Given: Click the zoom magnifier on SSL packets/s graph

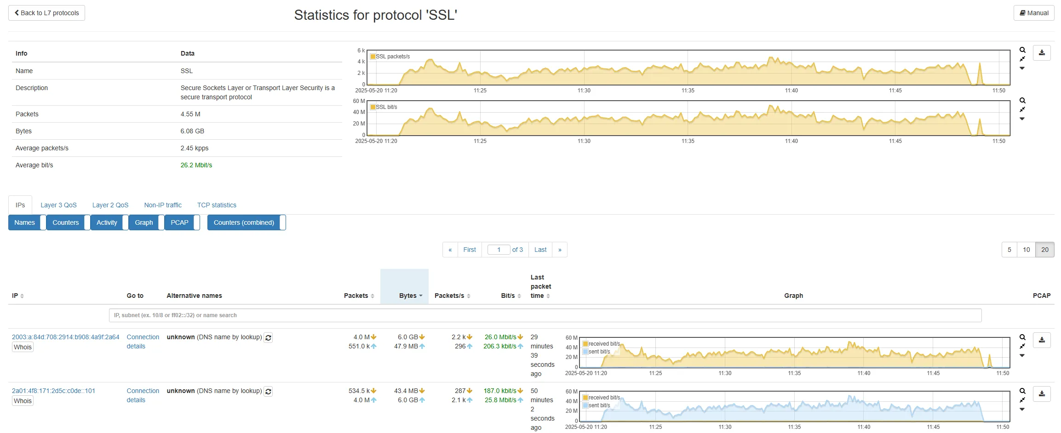Looking at the screenshot, I should pos(1022,50).
